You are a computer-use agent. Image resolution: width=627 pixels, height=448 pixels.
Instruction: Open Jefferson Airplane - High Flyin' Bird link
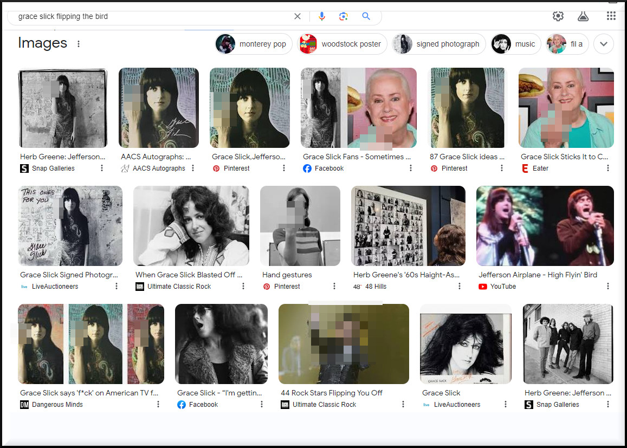tap(537, 275)
